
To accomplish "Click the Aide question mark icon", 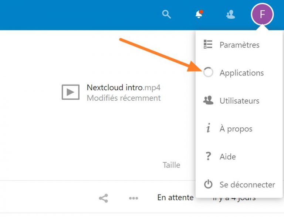I will click(208, 156).
